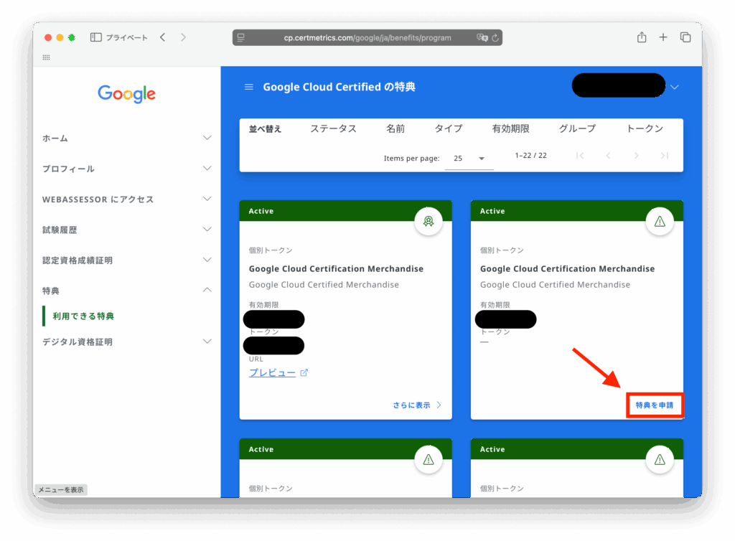Click the Safari address bar URL
The height and width of the screenshot is (541, 735).
[367, 38]
